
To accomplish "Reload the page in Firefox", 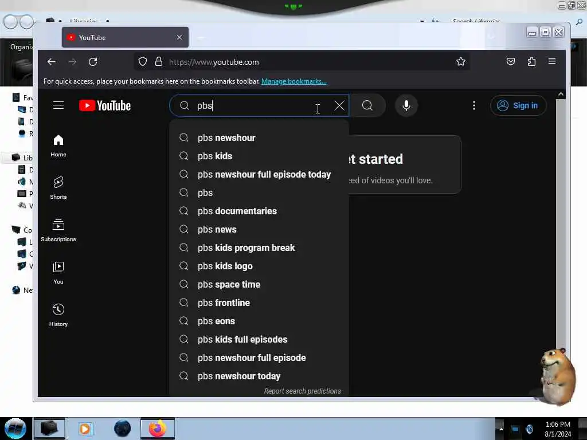I will point(93,62).
